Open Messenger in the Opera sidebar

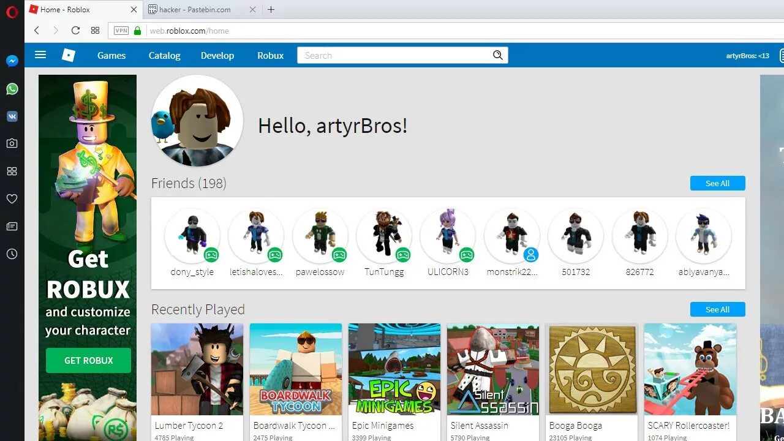click(x=12, y=61)
